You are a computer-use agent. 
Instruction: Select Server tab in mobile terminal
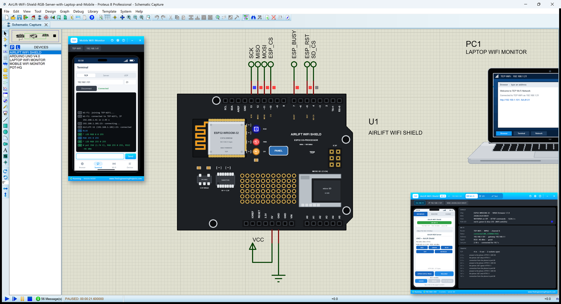(106, 75)
